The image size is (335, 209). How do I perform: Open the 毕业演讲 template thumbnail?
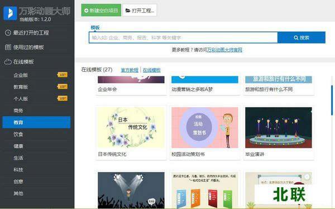coord(279,128)
